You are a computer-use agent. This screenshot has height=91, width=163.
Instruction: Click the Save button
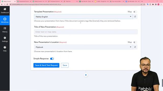click(x=65, y=65)
